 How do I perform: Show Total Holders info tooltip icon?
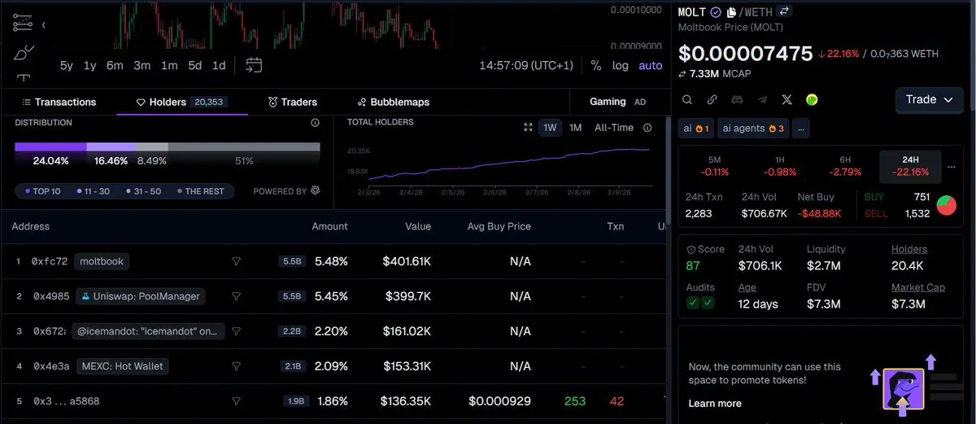click(648, 128)
